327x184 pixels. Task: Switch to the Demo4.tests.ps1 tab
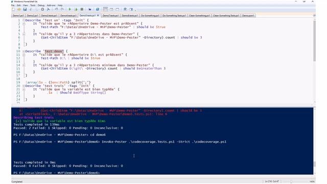[68, 15]
